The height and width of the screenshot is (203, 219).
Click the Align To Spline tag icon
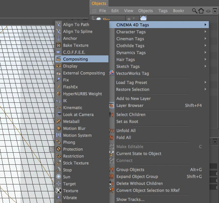[58, 31]
